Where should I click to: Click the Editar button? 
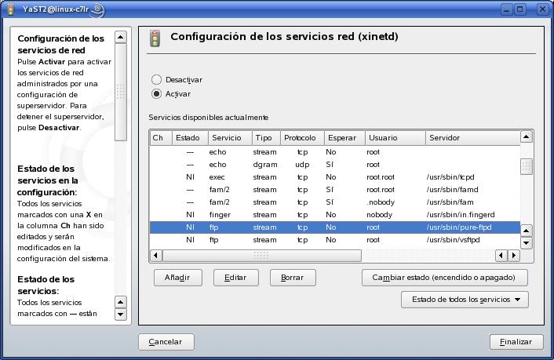[235, 278]
